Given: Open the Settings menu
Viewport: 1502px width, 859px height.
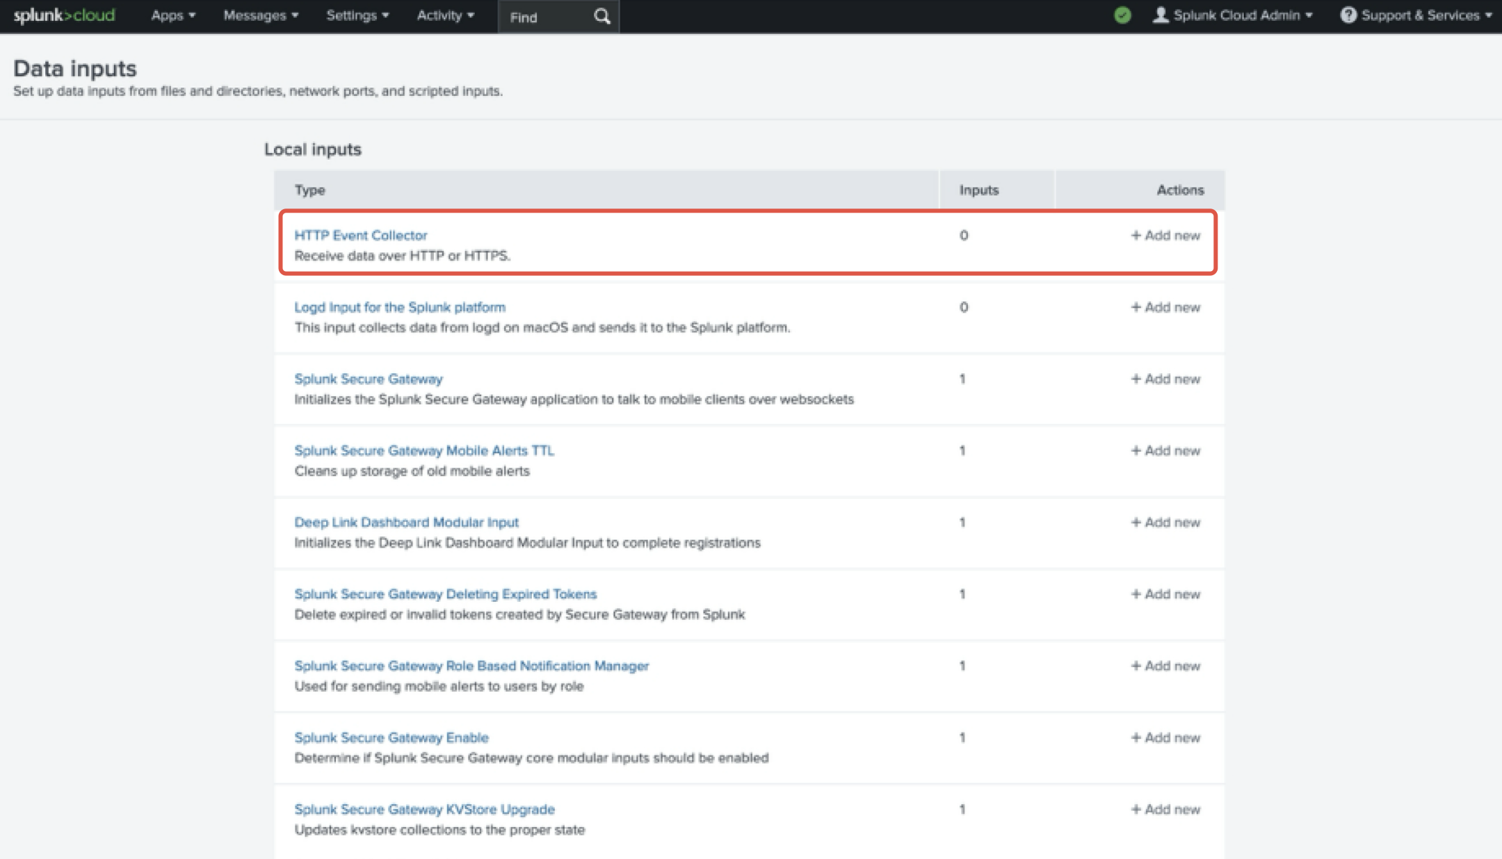Looking at the screenshot, I should [357, 15].
